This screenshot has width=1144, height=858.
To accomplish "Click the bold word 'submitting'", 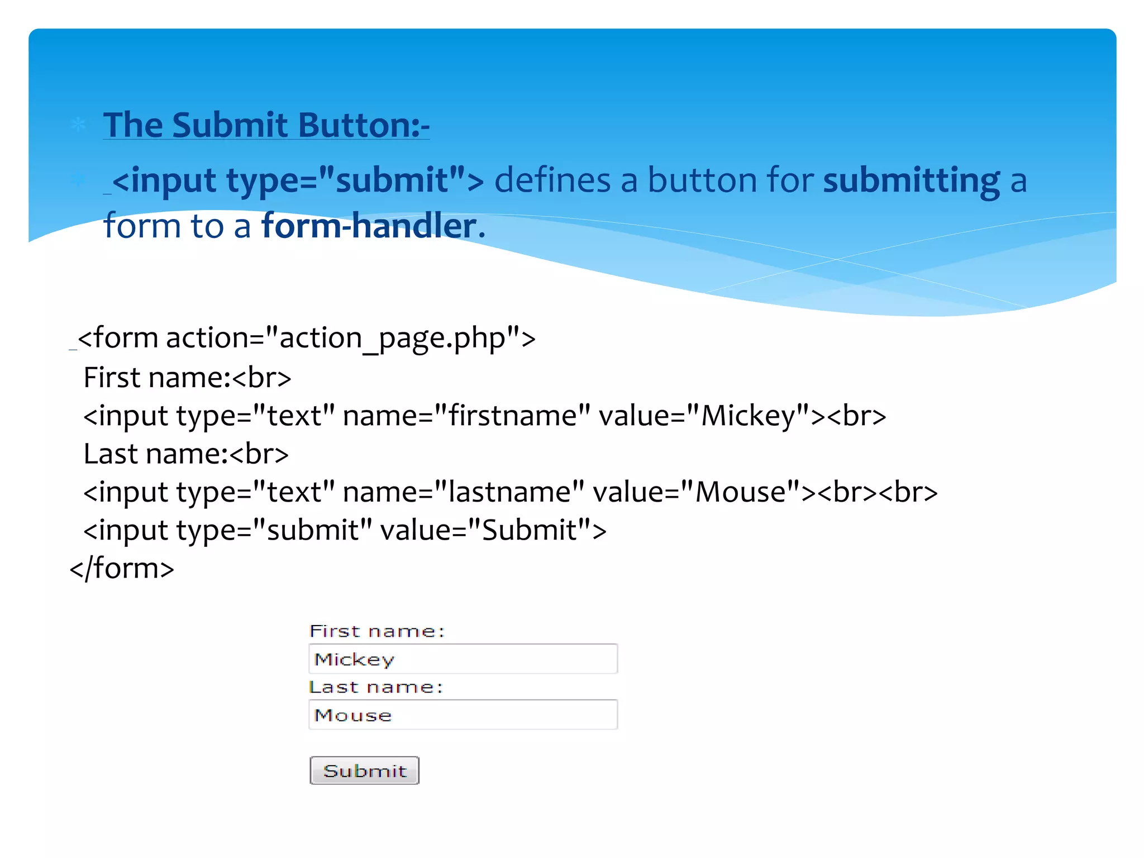I will coord(912,181).
